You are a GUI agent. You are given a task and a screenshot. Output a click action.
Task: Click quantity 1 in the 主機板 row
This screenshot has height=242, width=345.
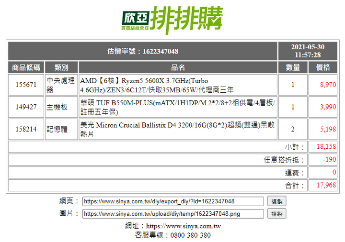293,107
